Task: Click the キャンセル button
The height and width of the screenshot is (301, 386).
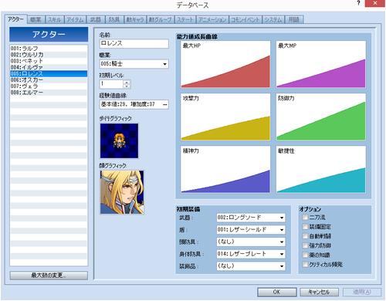Action: click(x=319, y=292)
